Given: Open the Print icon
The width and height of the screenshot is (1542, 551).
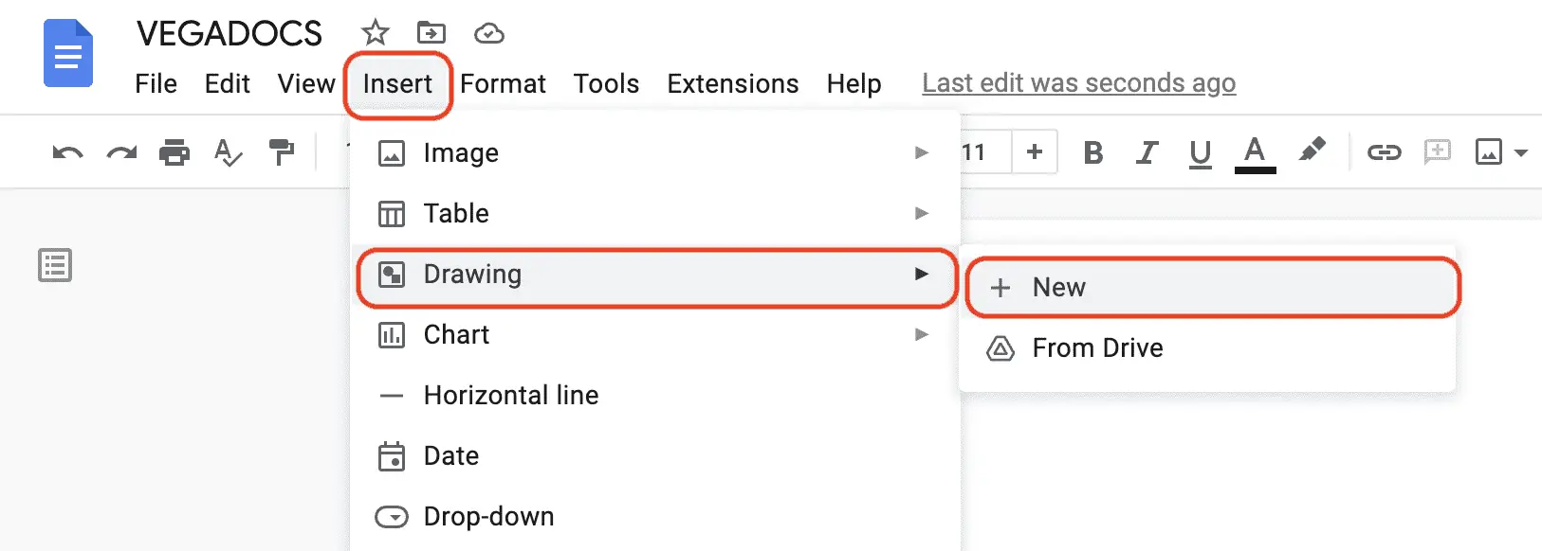Looking at the screenshot, I should pyautogui.click(x=174, y=151).
